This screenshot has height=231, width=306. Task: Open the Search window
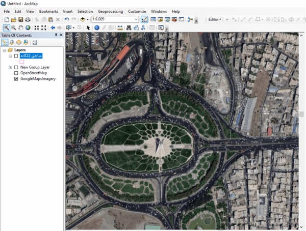167,19
